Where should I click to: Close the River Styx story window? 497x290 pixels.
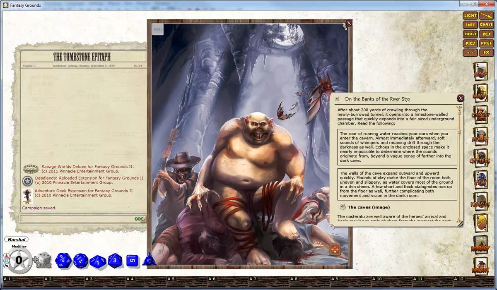pyautogui.click(x=461, y=98)
